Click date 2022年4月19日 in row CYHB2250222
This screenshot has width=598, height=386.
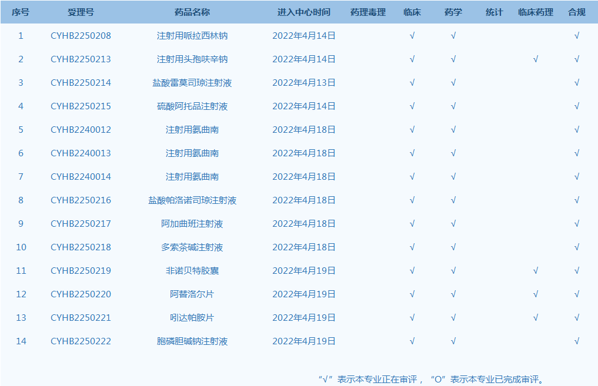point(304,341)
